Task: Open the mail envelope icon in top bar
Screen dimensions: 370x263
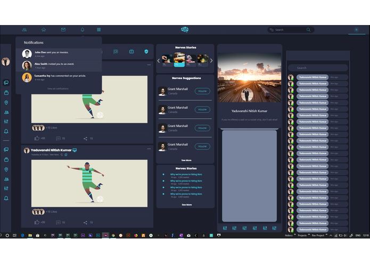Action: pos(63,30)
